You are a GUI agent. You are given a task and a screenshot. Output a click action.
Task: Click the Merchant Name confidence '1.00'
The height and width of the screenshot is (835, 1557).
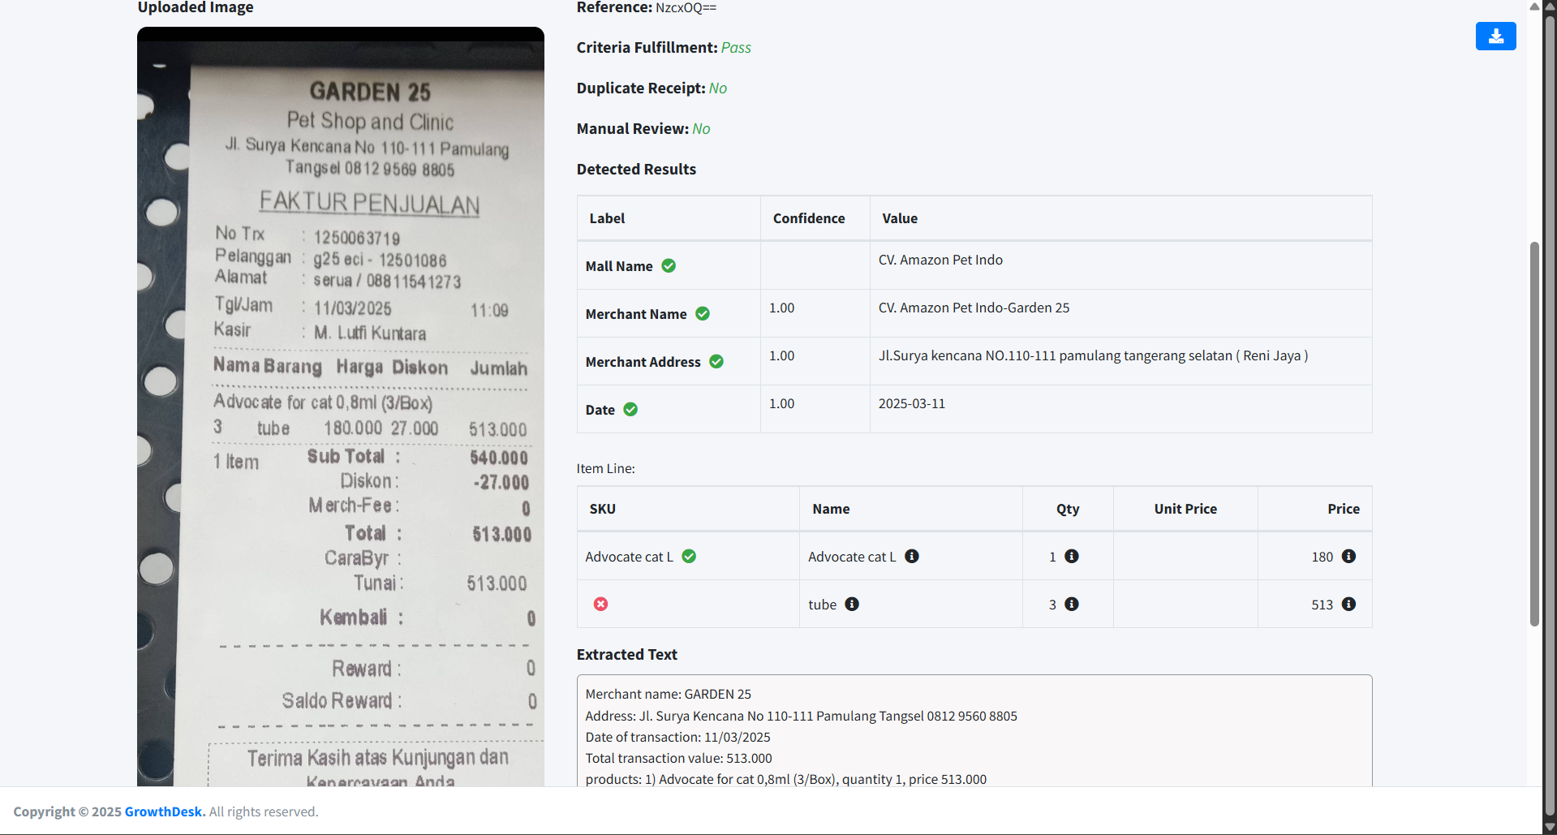click(781, 308)
